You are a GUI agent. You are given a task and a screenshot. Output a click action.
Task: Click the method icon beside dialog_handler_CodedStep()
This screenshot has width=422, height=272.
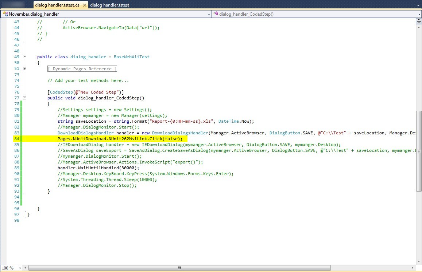[x=216, y=14]
